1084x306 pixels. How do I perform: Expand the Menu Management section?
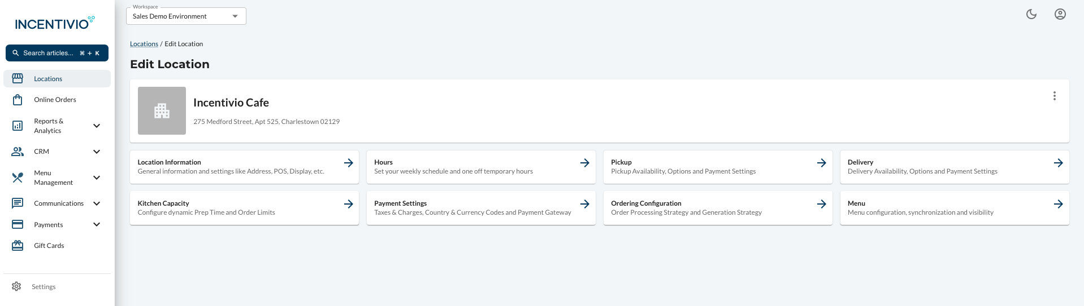[x=97, y=178]
